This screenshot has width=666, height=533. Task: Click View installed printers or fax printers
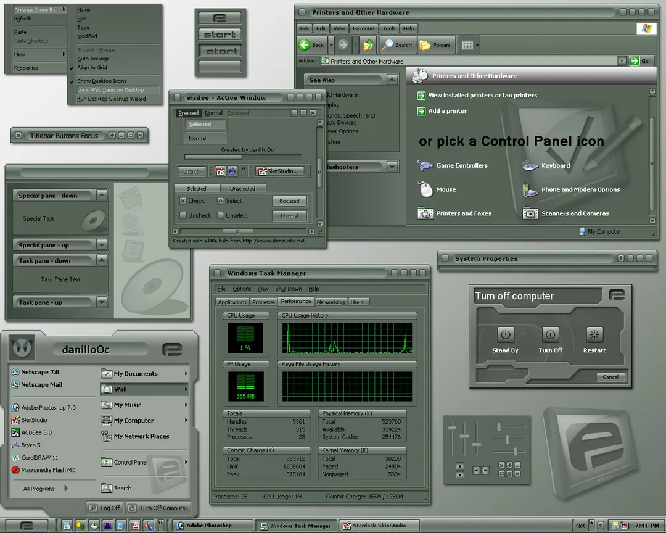(x=482, y=95)
